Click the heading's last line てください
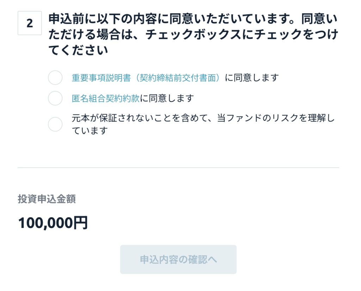This screenshot has width=361, height=291. point(78,51)
